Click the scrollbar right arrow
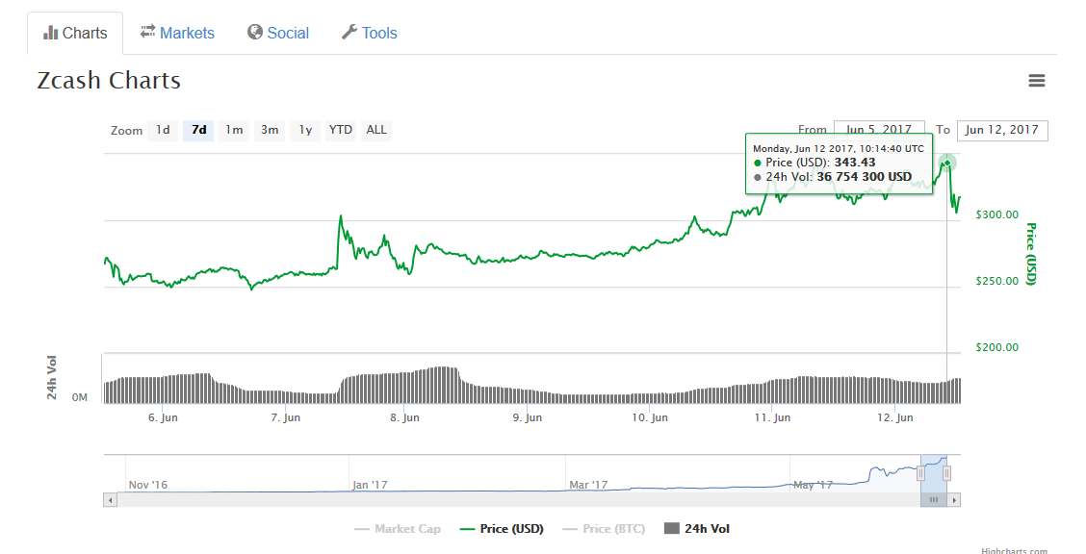The width and height of the screenshot is (1086, 554). coord(954,500)
